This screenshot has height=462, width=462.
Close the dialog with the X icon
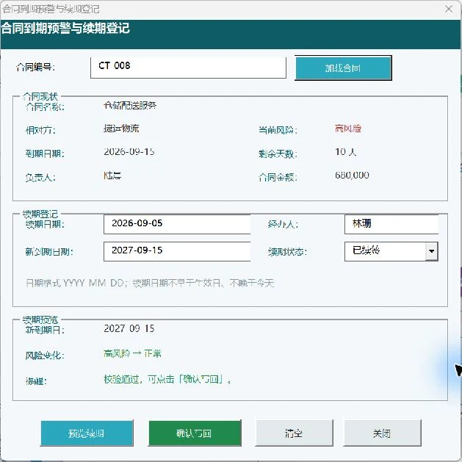point(449,9)
